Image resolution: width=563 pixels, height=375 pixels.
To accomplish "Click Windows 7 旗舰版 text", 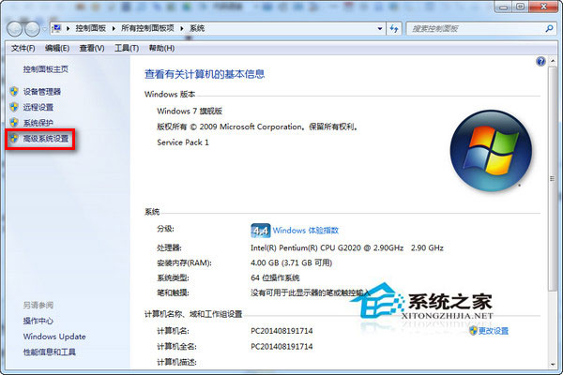I will coord(190,112).
